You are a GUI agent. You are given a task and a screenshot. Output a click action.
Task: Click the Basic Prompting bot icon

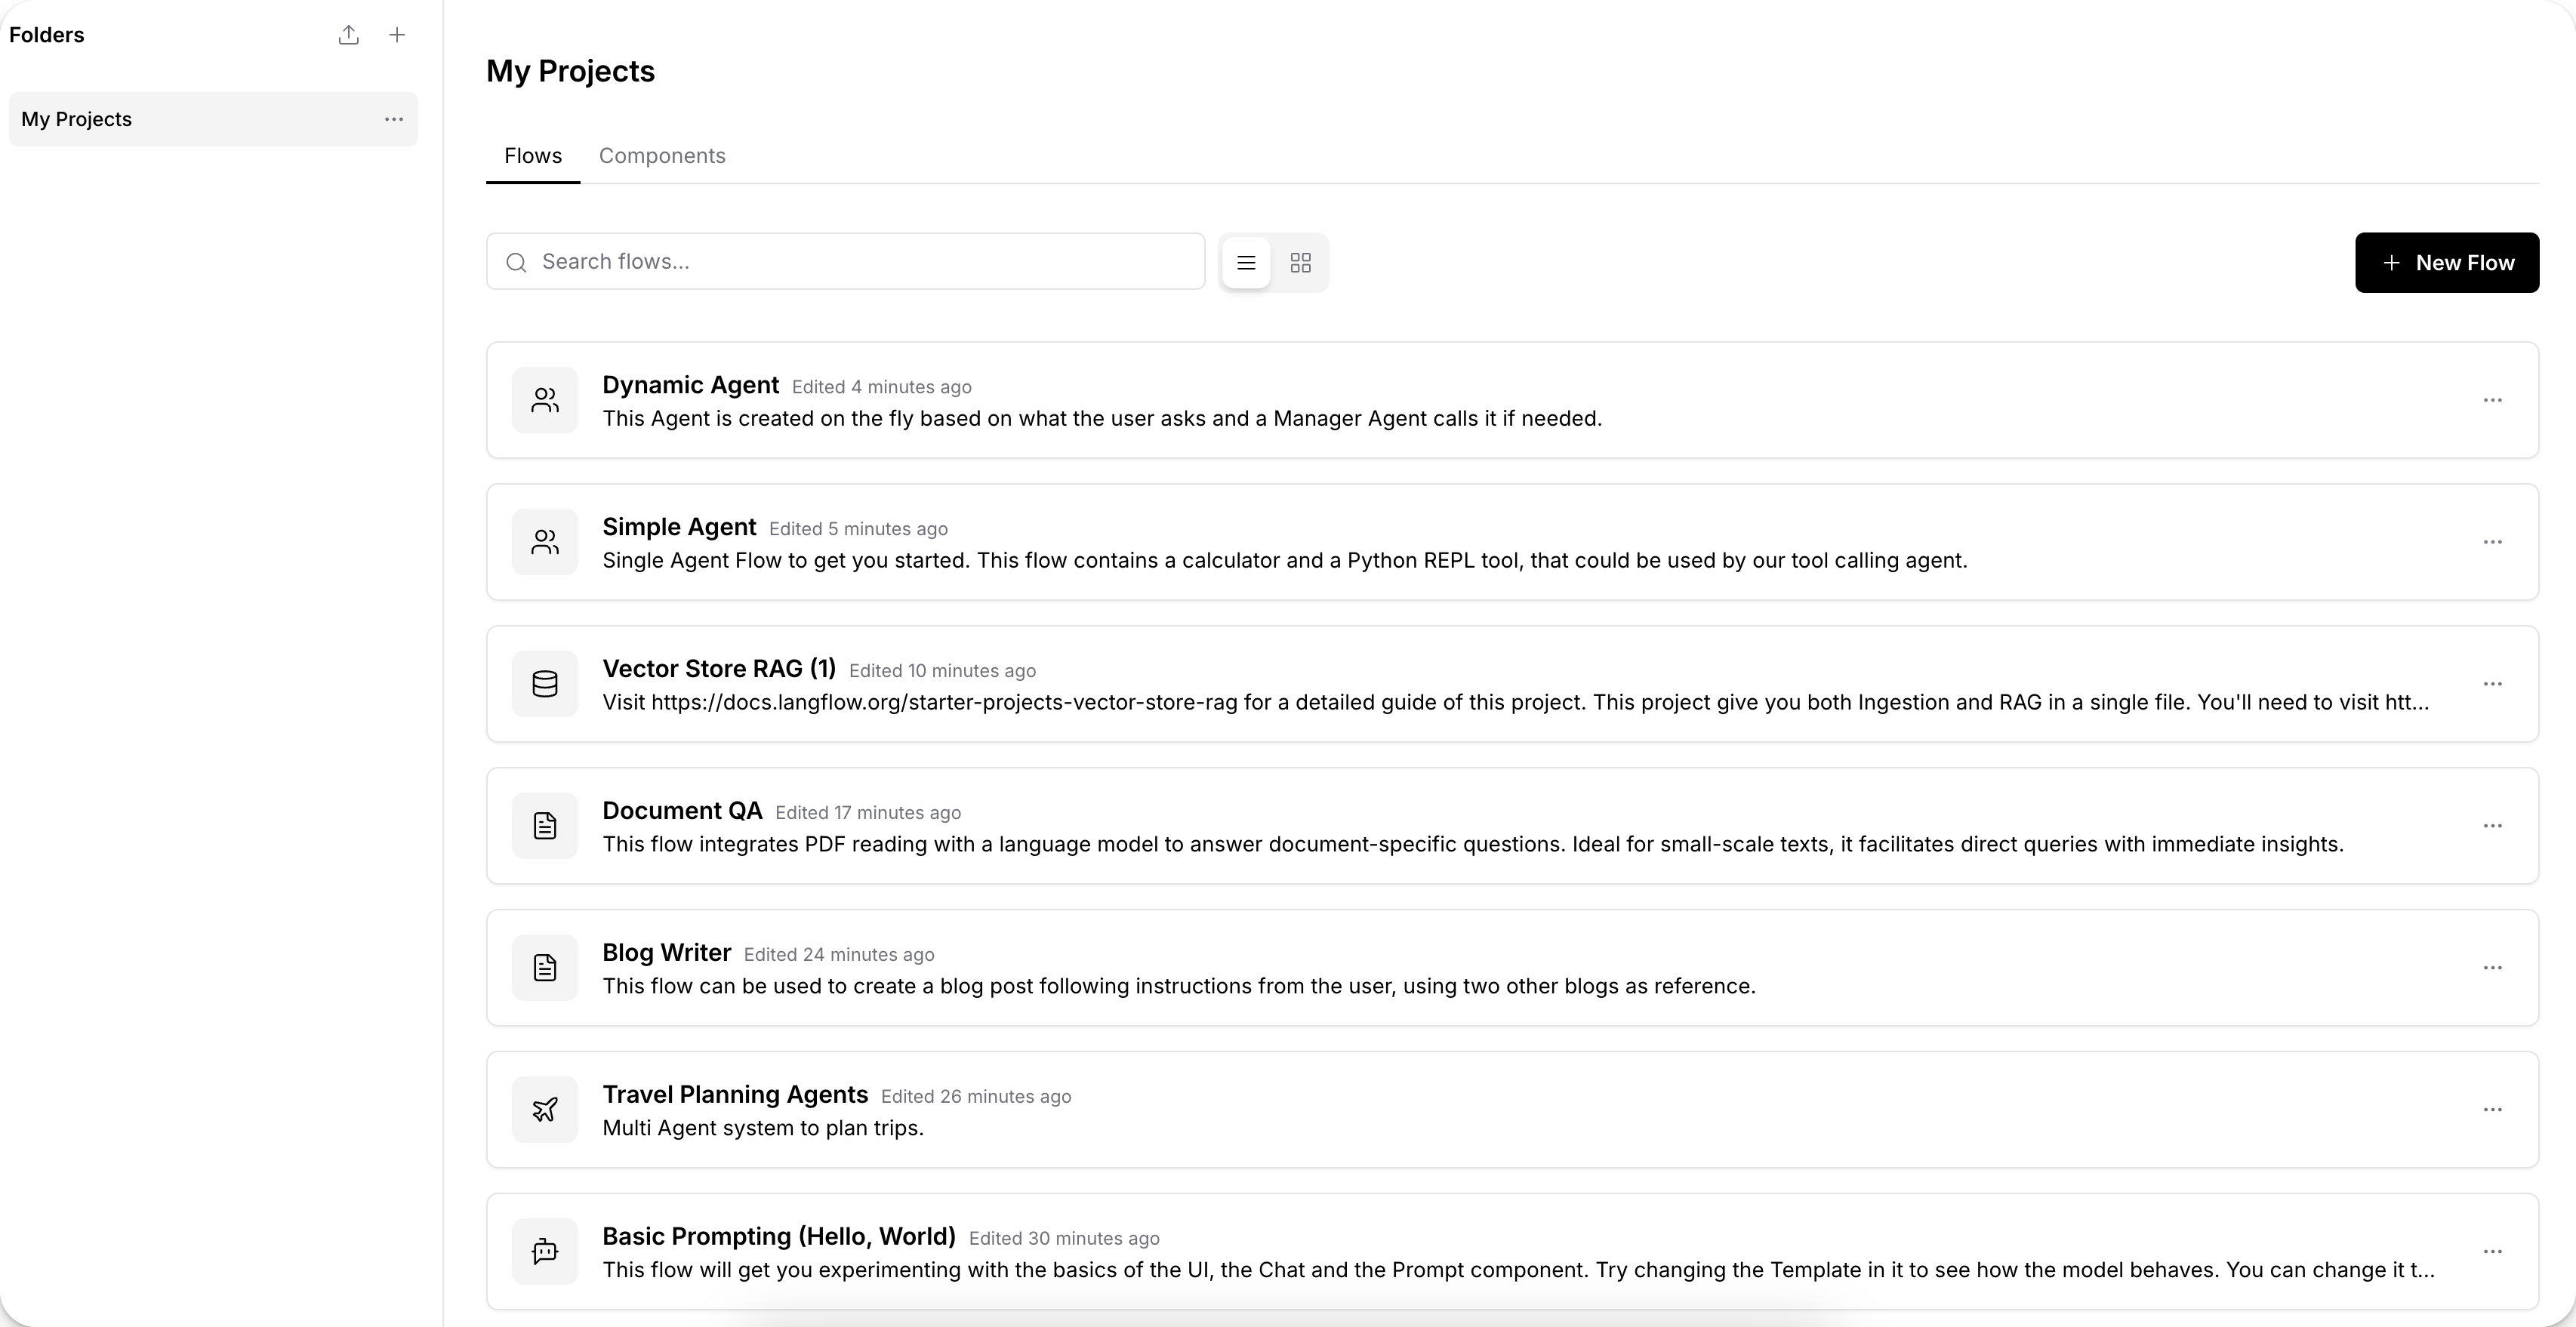pos(545,1252)
